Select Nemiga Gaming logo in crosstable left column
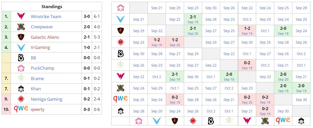The height and width of the screenshot is (128, 313). click(120, 42)
